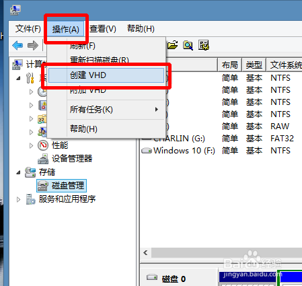Sort by the 文件系统 column header
Screen dimensions: 302x286
(285, 65)
